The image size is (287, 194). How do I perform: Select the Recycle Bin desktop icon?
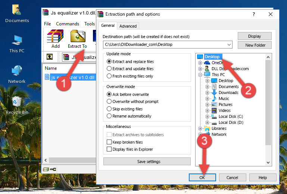[x=17, y=105]
